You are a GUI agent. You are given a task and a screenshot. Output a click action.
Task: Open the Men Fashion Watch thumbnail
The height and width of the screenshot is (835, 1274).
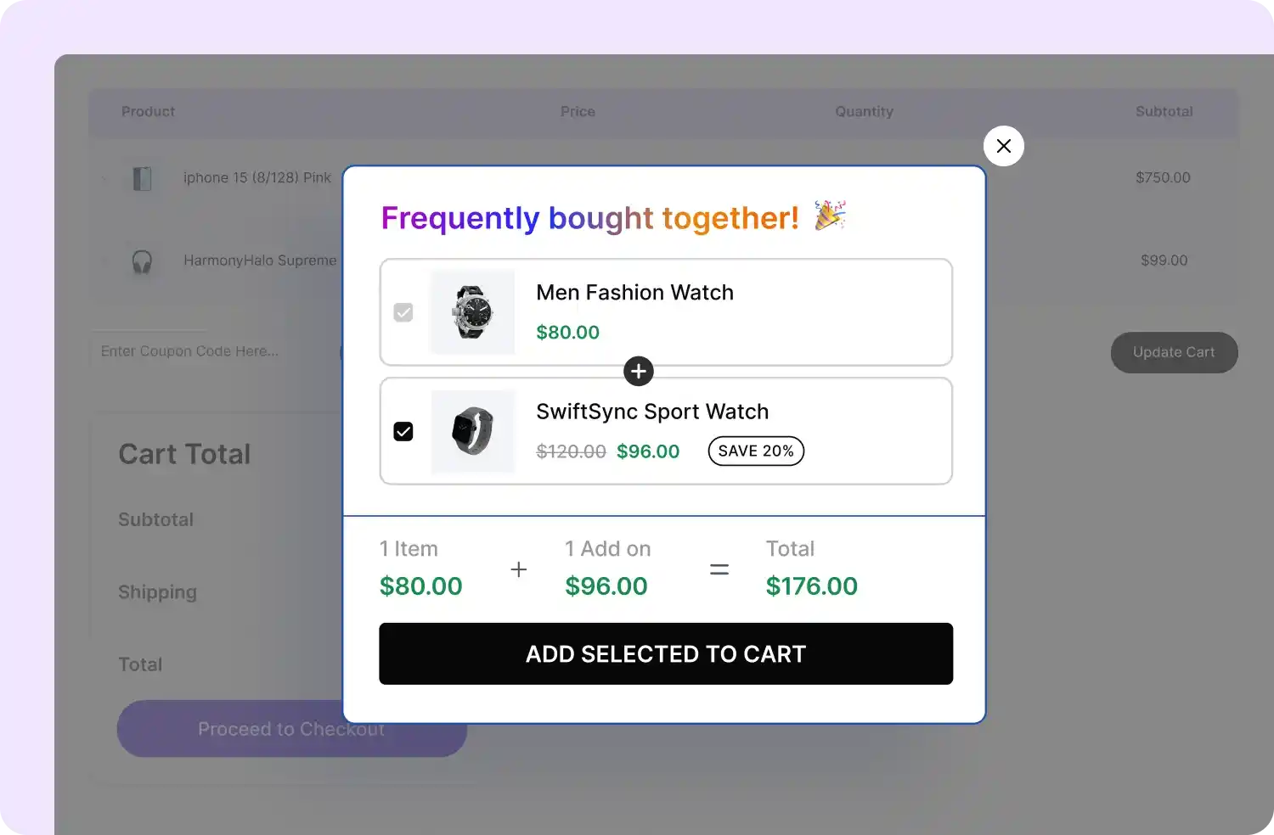pyautogui.click(x=472, y=311)
